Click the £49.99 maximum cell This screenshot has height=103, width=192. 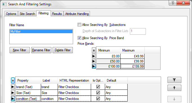pos(132,56)
